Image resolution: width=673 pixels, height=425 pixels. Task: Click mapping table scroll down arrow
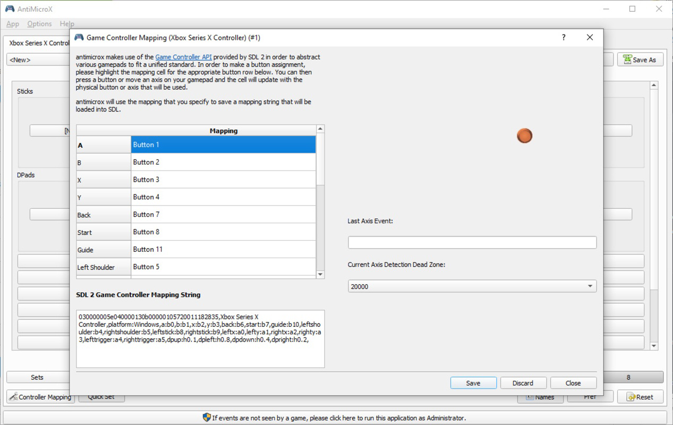pyautogui.click(x=320, y=275)
